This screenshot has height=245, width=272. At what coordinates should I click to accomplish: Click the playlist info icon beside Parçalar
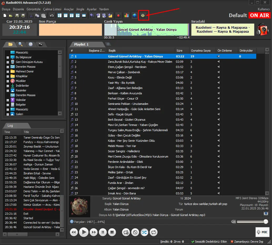click(x=72, y=222)
